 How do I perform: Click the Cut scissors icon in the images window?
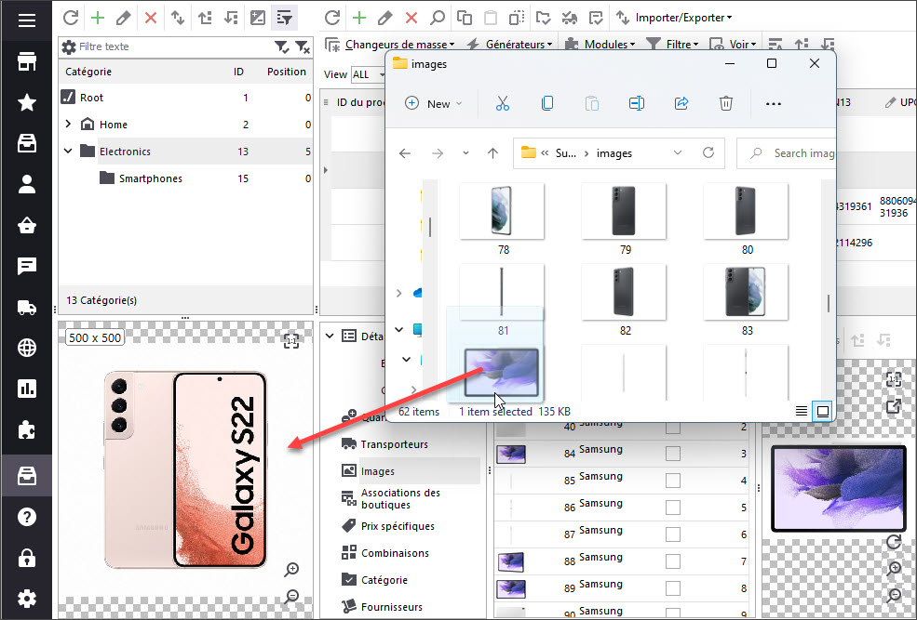[x=503, y=103]
